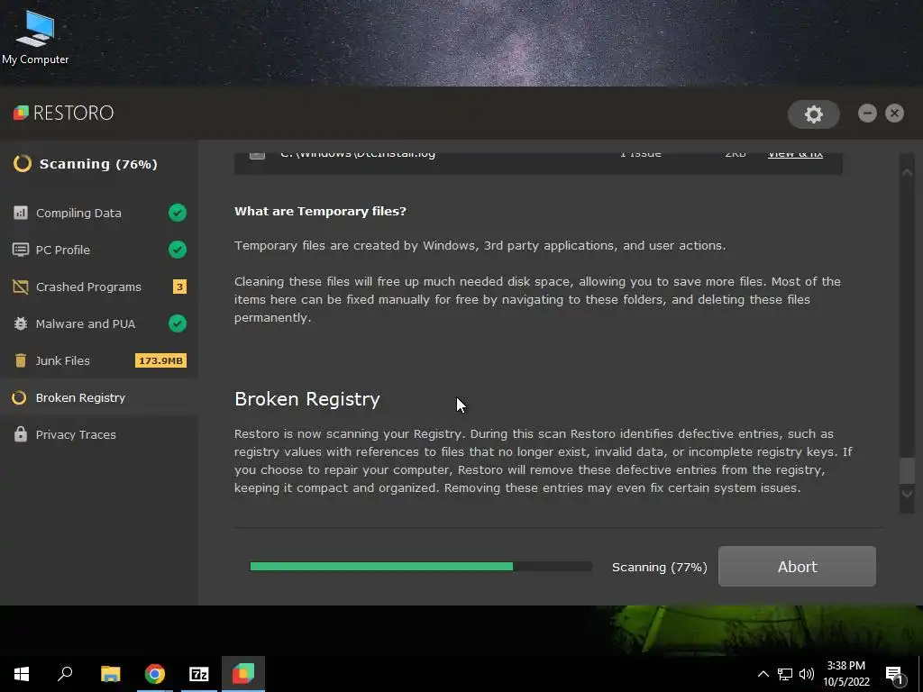Select PC Profile section
This screenshot has height=692, width=923.
pyautogui.click(x=99, y=250)
